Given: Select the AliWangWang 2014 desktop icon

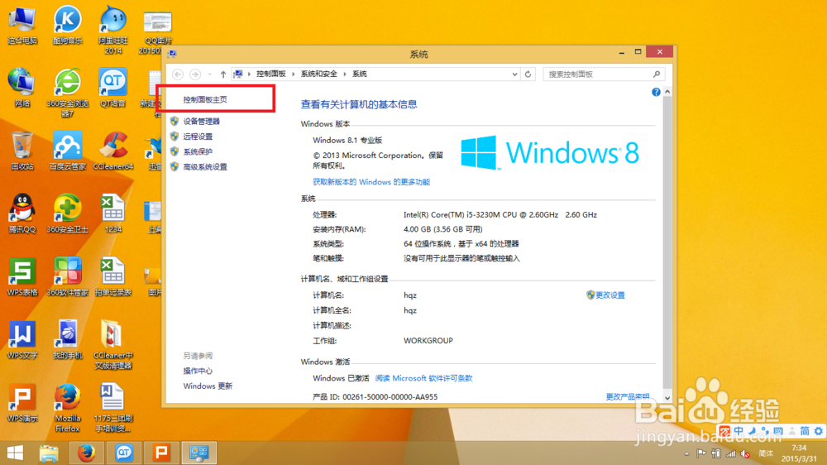Looking at the screenshot, I should (x=112, y=30).
